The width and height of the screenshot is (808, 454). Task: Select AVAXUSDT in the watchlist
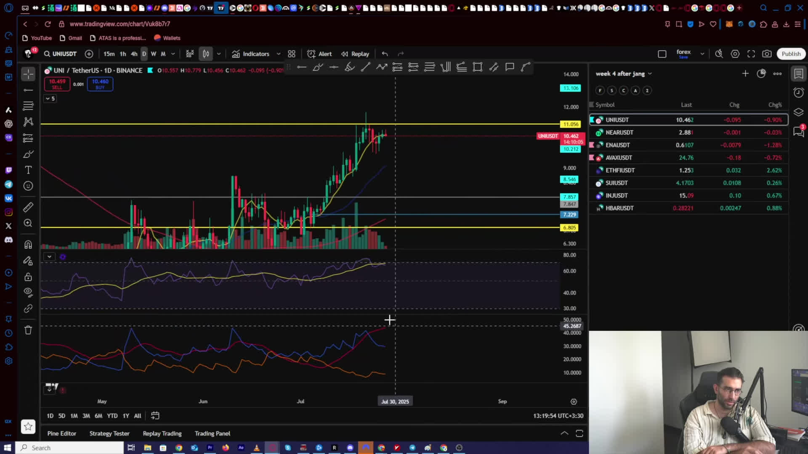pyautogui.click(x=689, y=158)
